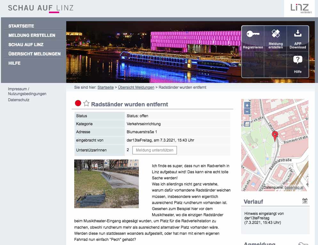This screenshot has height=245, width=318.
Task: Open the removed bike racks photo
Action: click(x=107, y=184)
